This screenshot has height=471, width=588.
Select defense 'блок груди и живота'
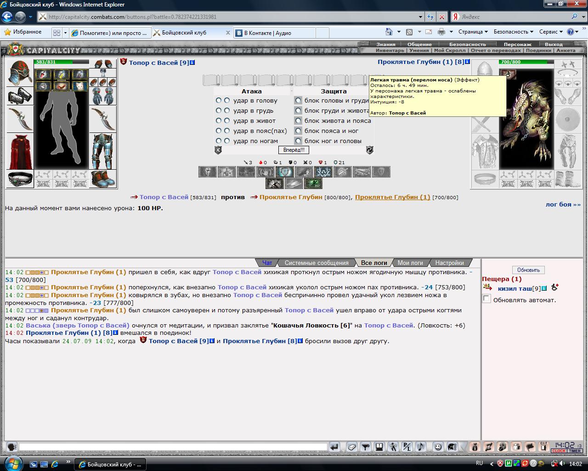[x=299, y=110]
